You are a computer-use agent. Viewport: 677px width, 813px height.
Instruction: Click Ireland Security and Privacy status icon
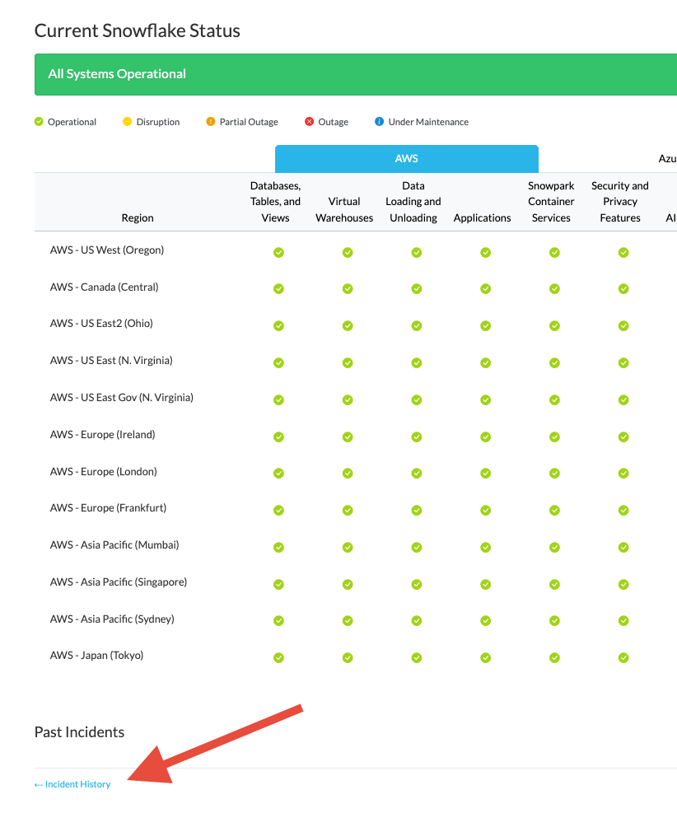tap(623, 437)
